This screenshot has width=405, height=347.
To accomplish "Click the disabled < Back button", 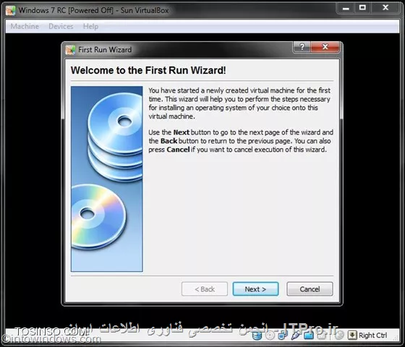I will [205, 289].
